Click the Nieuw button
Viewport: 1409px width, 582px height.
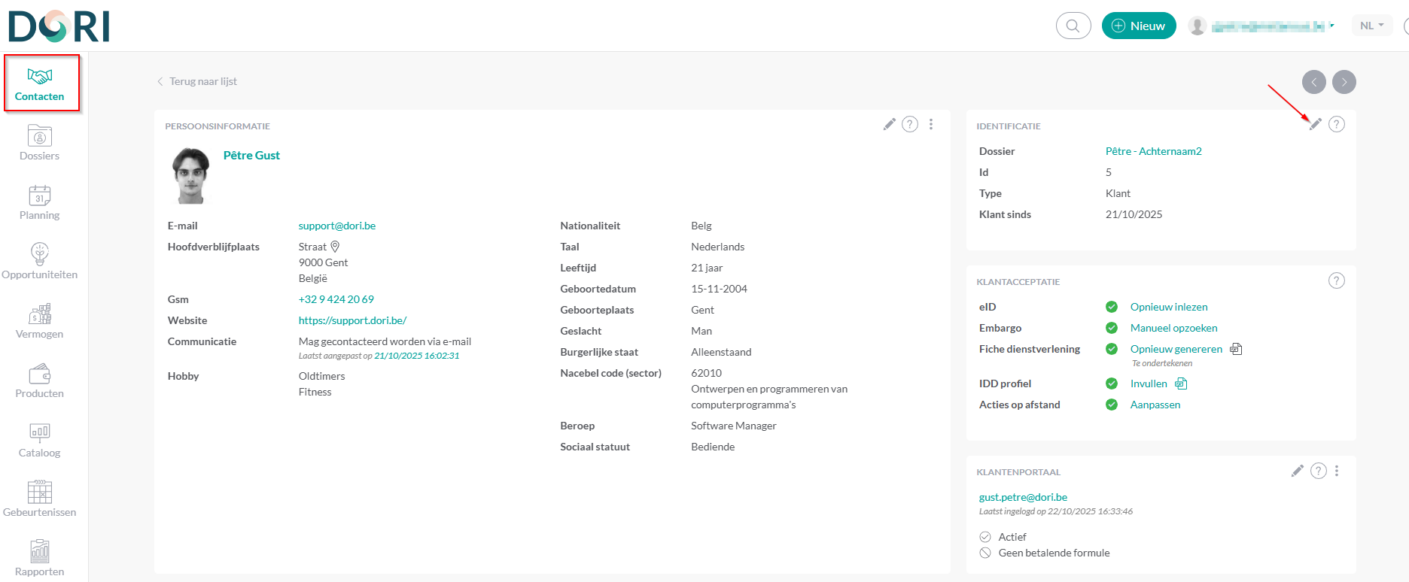[1138, 26]
